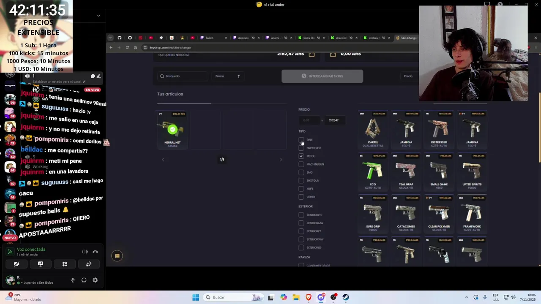
Task: Switch to the chacoide browser tab
Action: 344,38
